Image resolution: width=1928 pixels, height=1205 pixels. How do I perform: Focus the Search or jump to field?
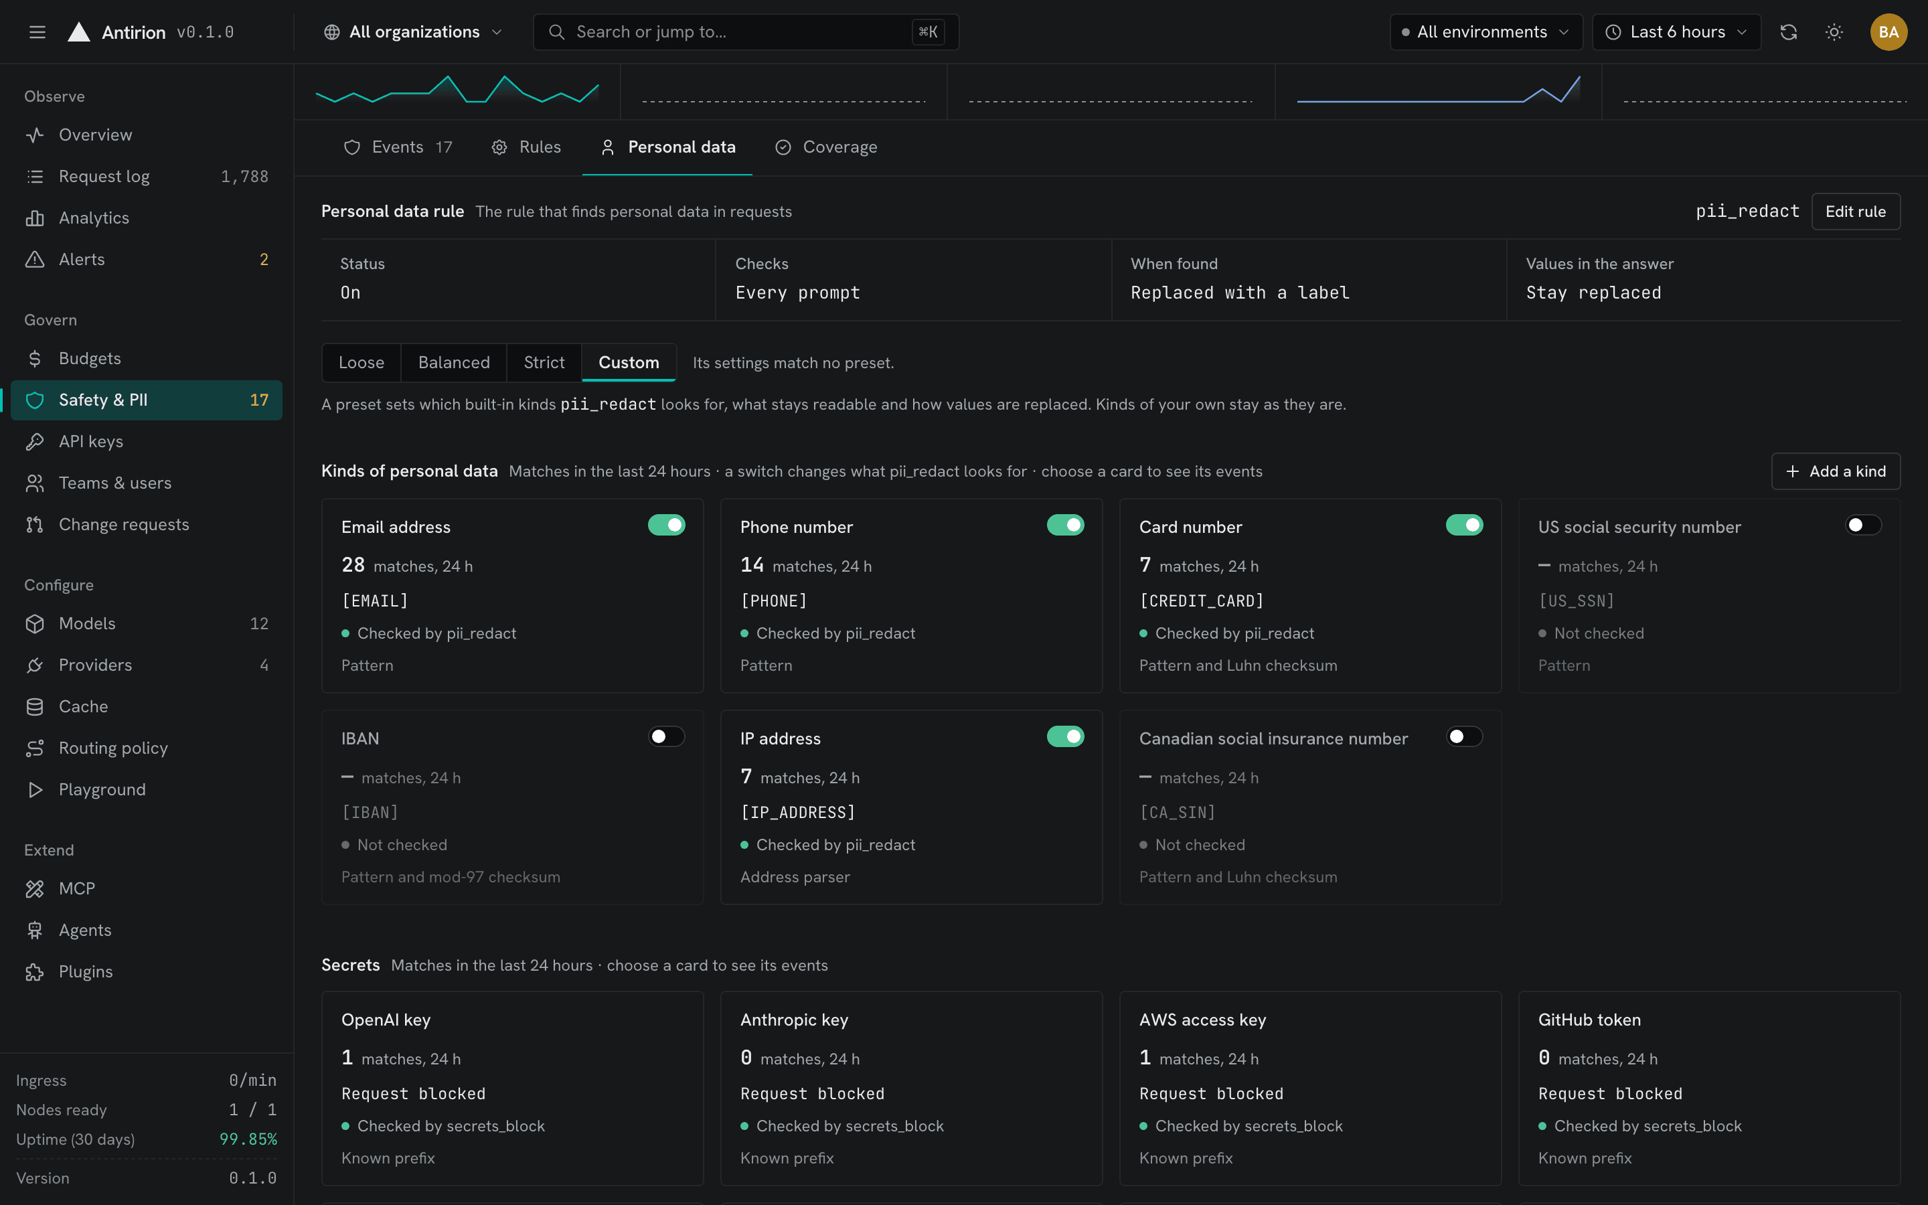pos(746,32)
